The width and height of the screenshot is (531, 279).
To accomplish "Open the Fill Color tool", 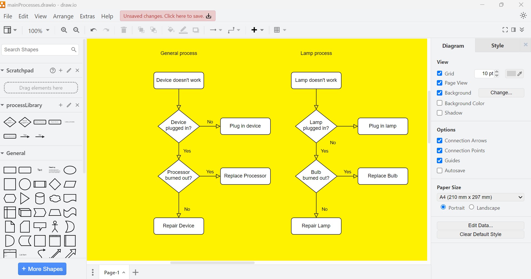I will pos(170,30).
